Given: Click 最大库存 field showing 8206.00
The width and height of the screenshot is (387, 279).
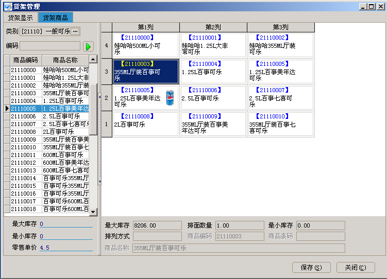Looking at the screenshot, I should click(x=158, y=225).
